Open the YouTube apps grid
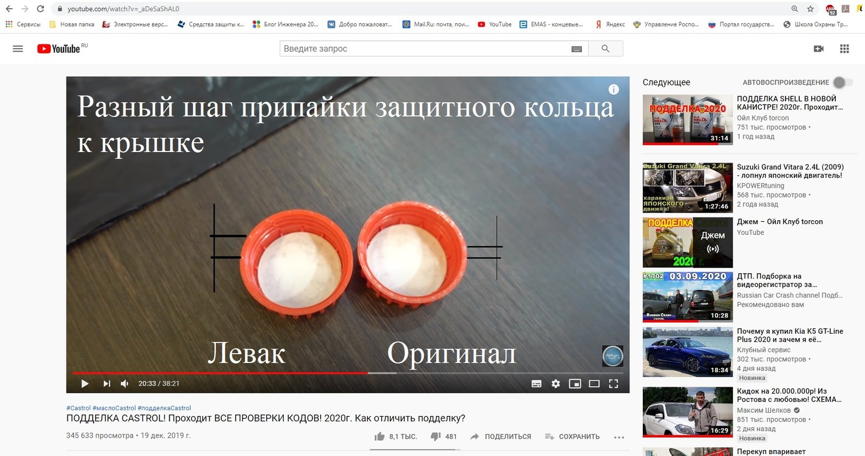865x456 pixels. (844, 49)
